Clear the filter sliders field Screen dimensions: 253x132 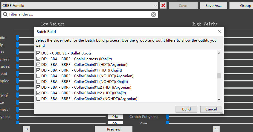153,15
